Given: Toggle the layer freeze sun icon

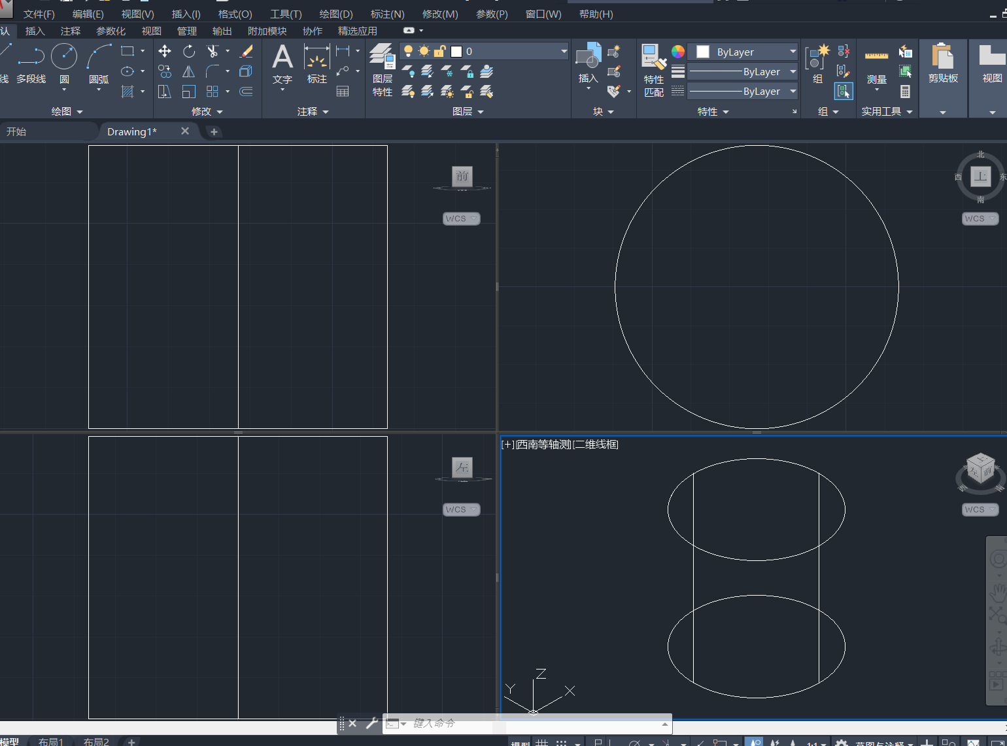Looking at the screenshot, I should pyautogui.click(x=424, y=51).
